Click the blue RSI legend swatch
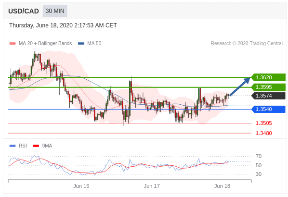This screenshot has height=197, width=288. tap(13, 146)
